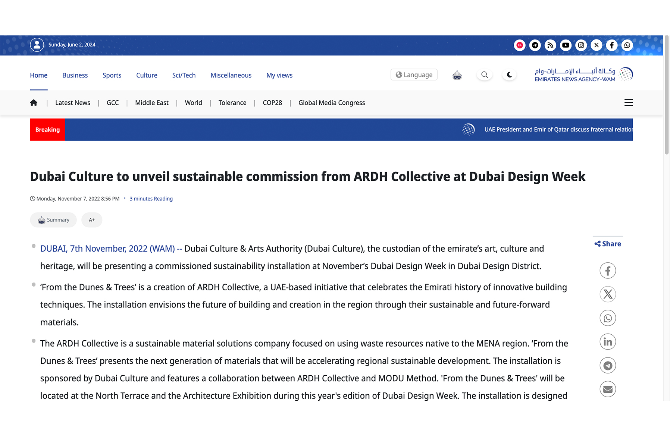Open the hamburger menu
Image resolution: width=670 pixels, height=448 pixels.
coord(629,102)
